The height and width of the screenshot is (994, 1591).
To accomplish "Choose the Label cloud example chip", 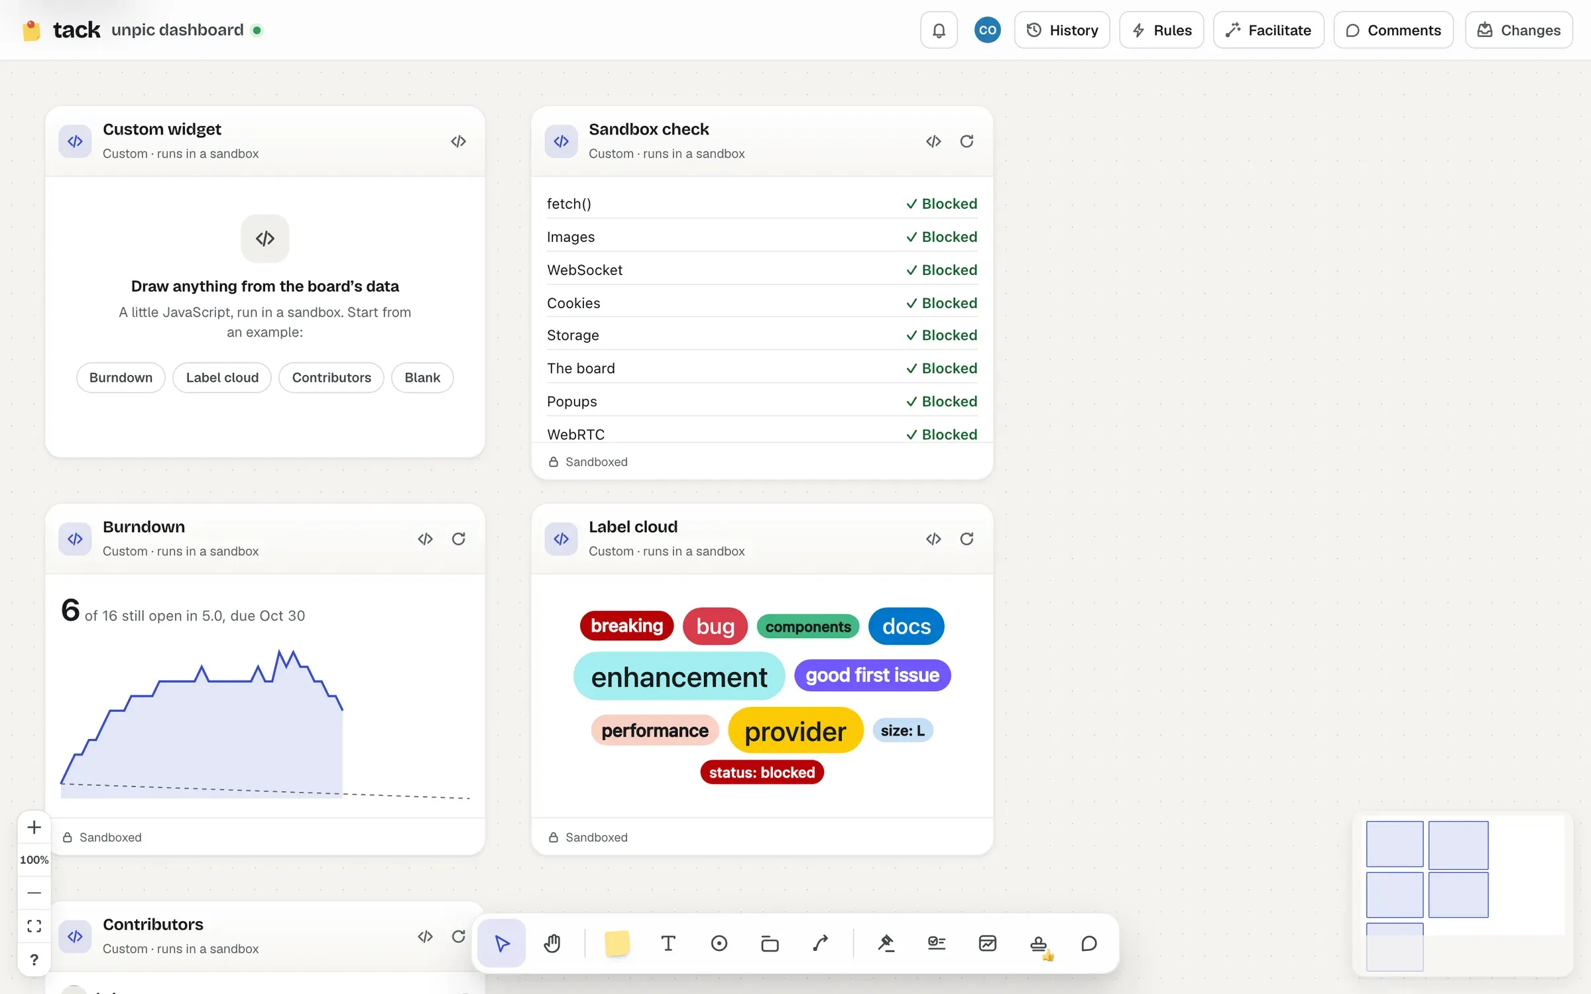I will pyautogui.click(x=222, y=378).
